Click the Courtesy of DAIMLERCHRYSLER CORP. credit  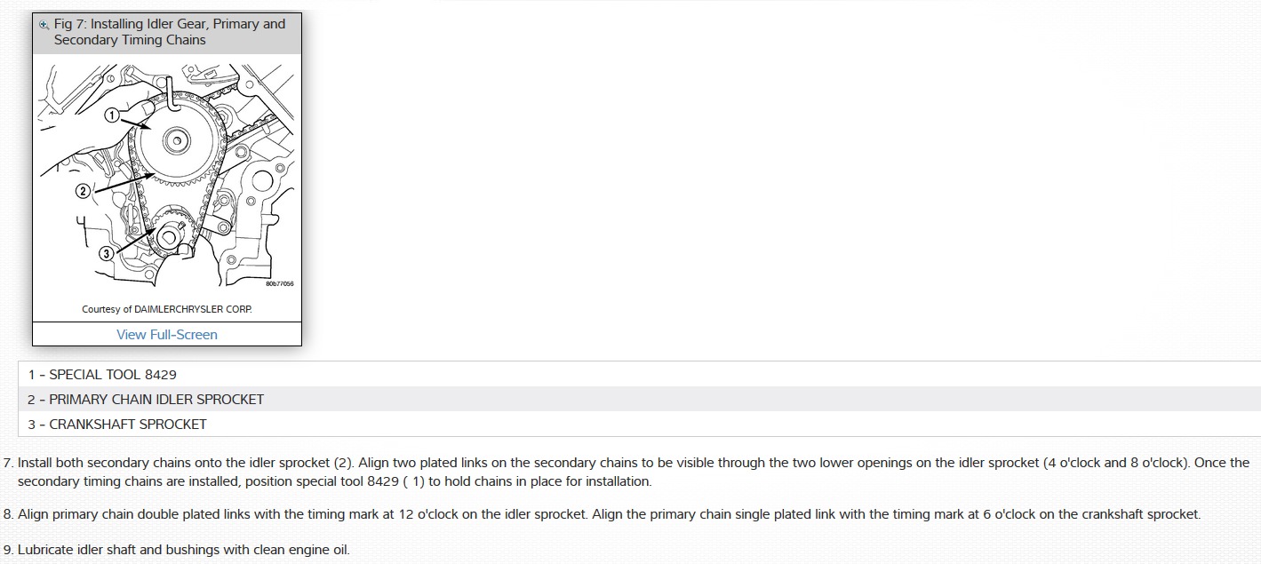(x=167, y=309)
